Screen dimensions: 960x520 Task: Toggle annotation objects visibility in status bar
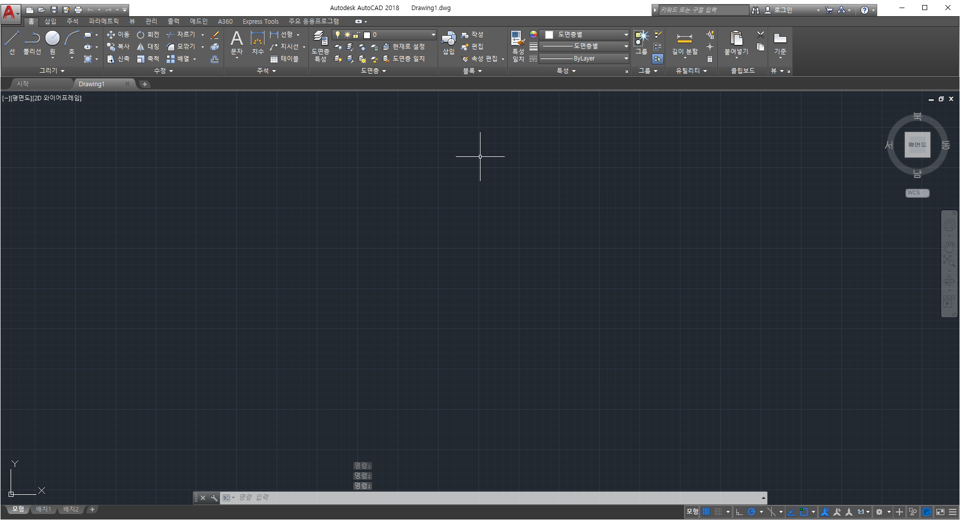pos(825,512)
